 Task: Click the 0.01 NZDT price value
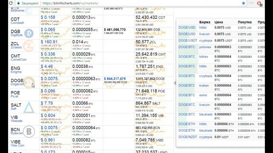pos(221,137)
